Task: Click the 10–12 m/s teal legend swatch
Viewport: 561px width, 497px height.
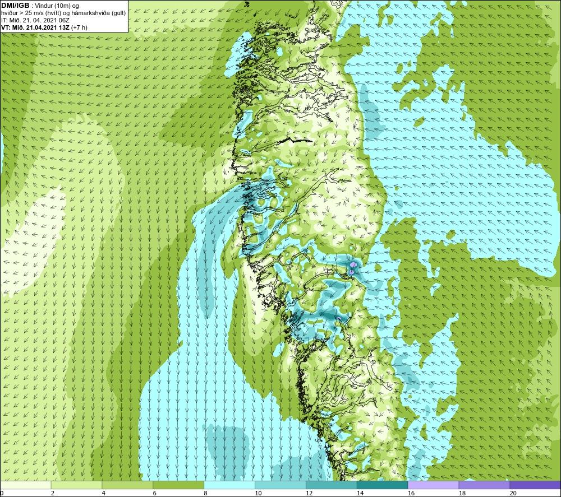Action: (x=280, y=485)
